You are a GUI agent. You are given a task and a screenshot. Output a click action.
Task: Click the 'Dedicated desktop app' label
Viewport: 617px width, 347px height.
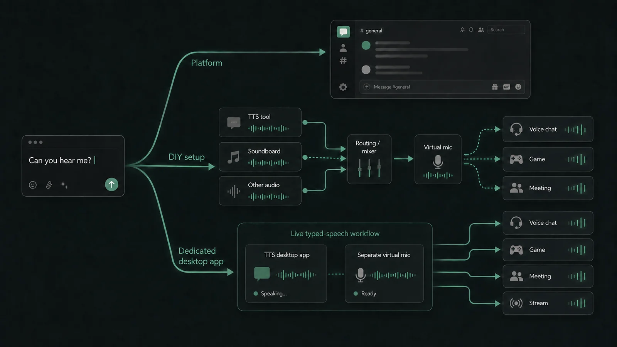tap(201, 256)
